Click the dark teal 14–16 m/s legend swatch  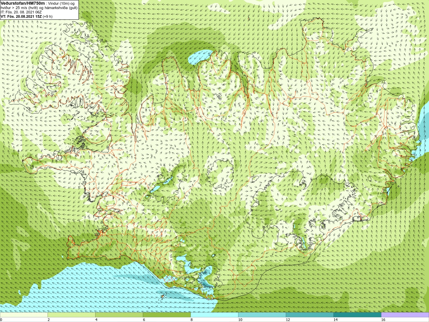[x=357, y=315]
